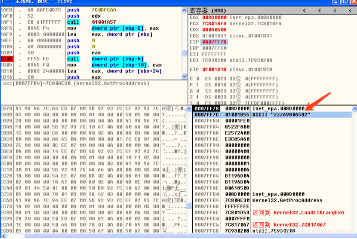
Task: Select stack row 0007FF80 value 00001FE0
Action: pyautogui.click(x=272, y=121)
